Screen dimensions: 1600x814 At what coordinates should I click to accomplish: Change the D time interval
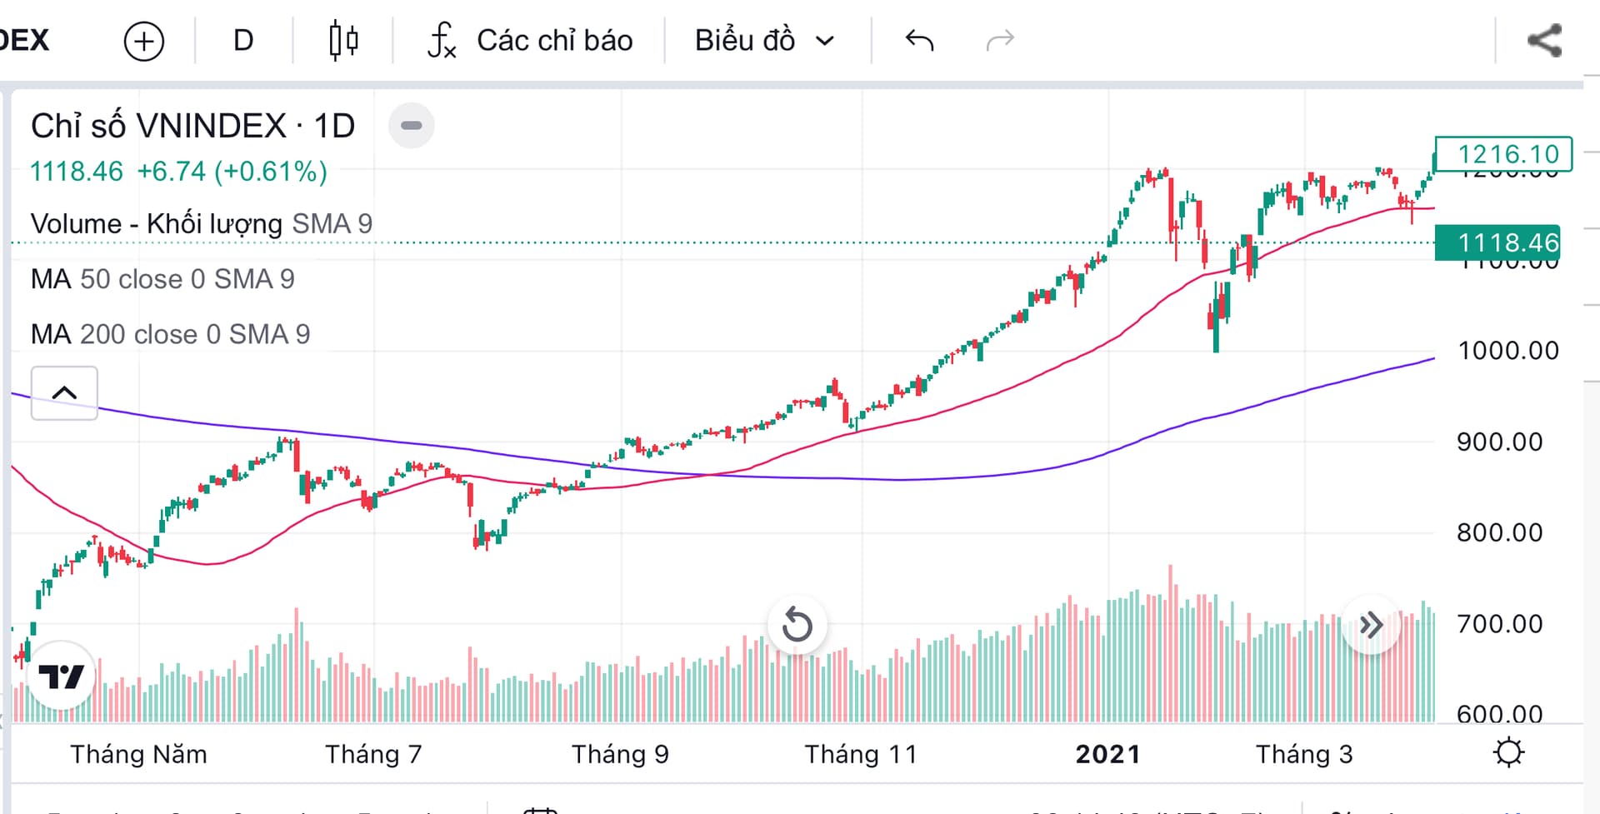pyautogui.click(x=242, y=41)
